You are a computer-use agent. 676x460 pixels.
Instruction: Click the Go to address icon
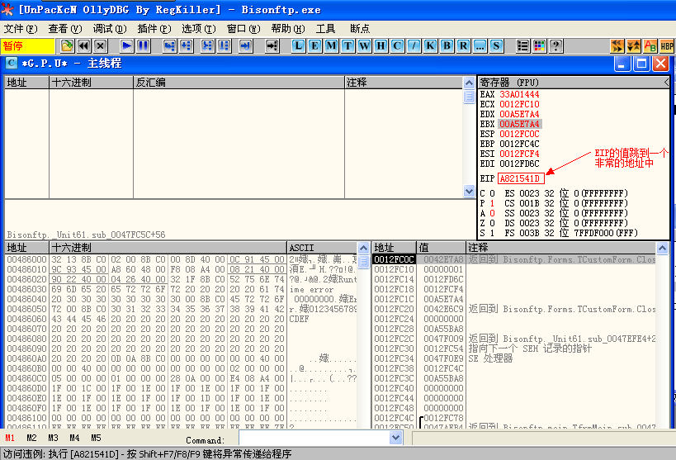click(272, 45)
